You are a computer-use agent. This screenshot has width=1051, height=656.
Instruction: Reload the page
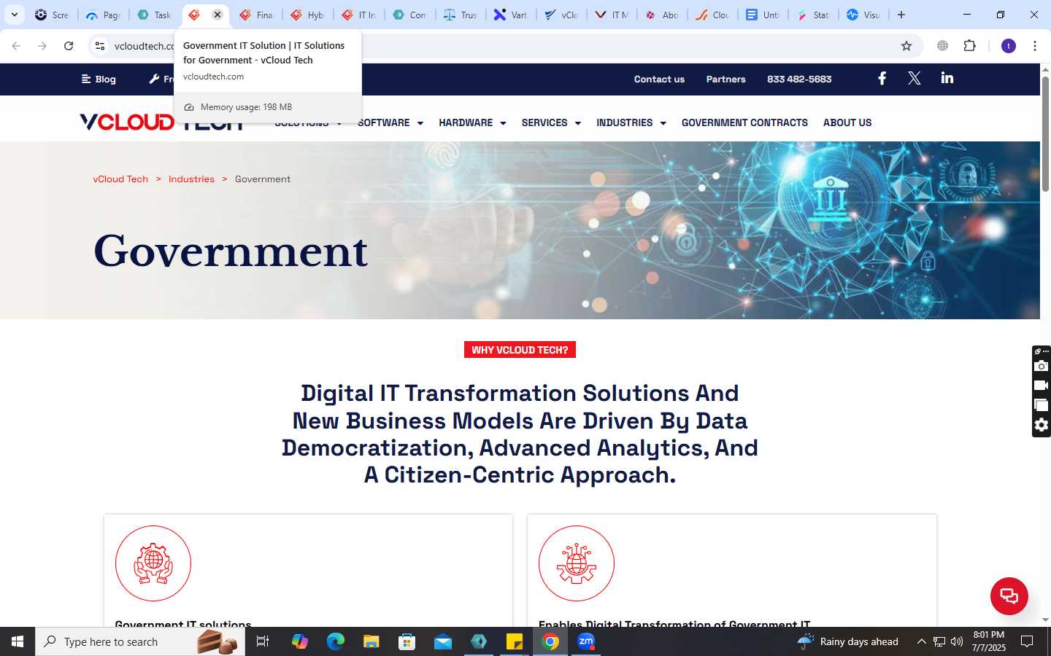point(69,46)
